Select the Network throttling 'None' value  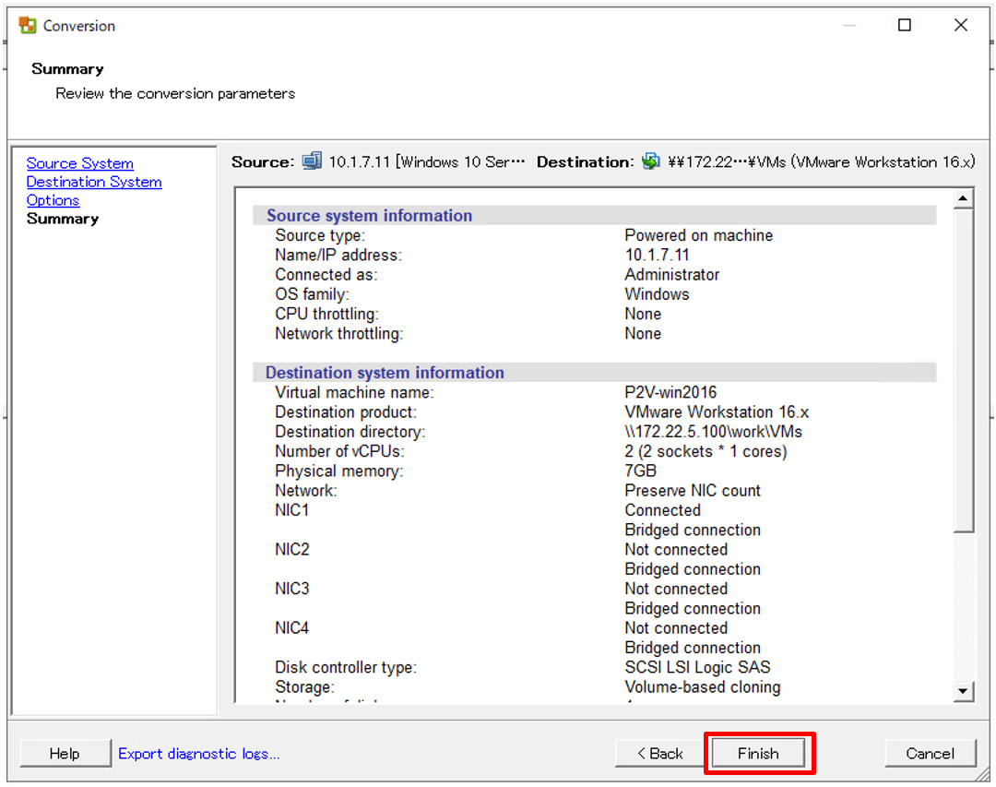(x=643, y=334)
